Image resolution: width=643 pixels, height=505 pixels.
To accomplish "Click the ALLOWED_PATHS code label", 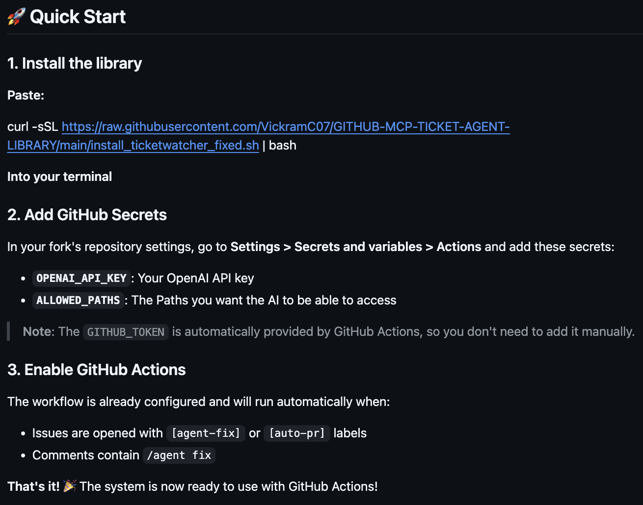I will [78, 301].
